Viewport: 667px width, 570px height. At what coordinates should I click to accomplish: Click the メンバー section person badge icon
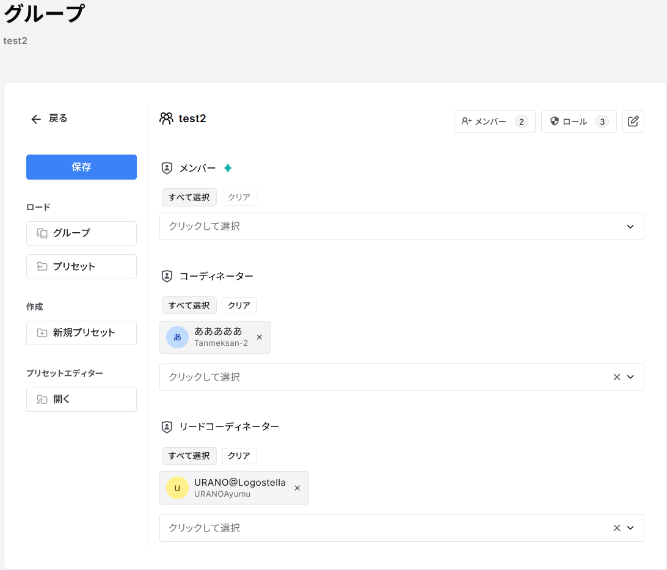pos(166,167)
